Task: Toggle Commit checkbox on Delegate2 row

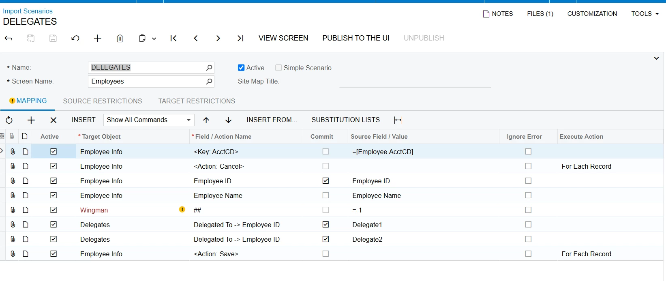Action: [326, 239]
